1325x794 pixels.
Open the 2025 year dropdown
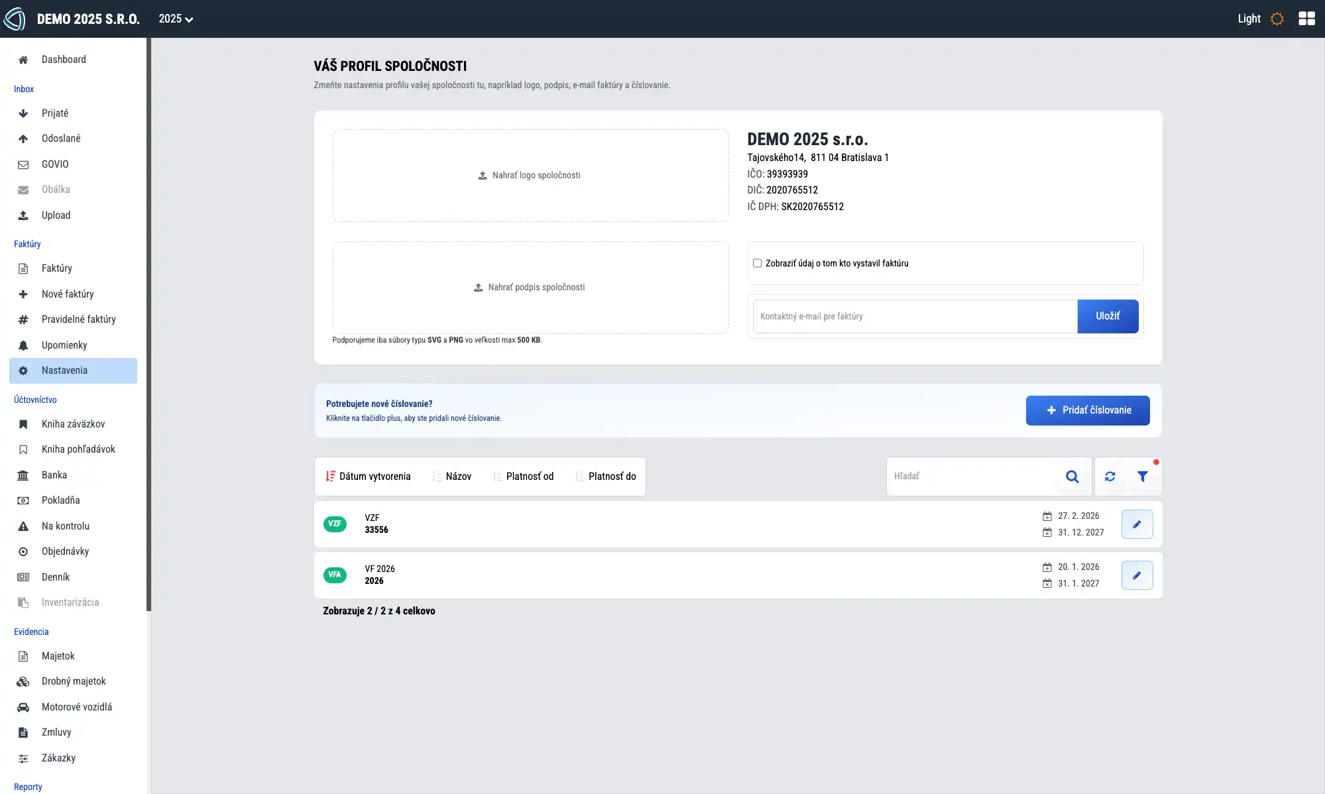click(176, 19)
